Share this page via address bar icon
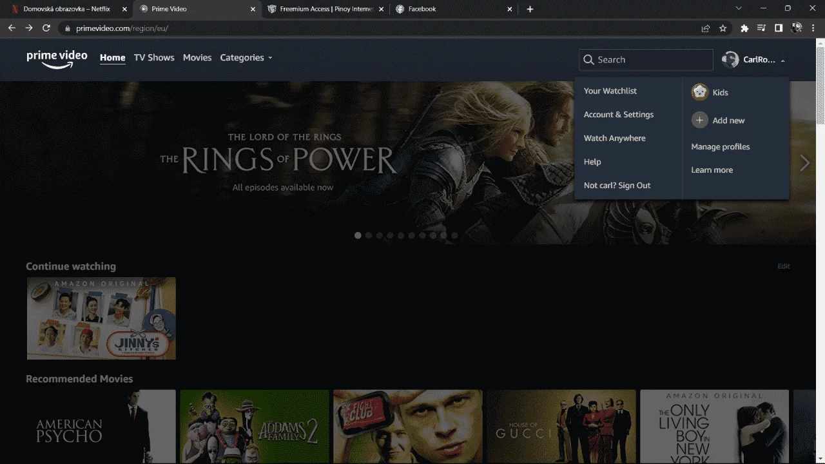Screen dimensions: 825x464 706,28
